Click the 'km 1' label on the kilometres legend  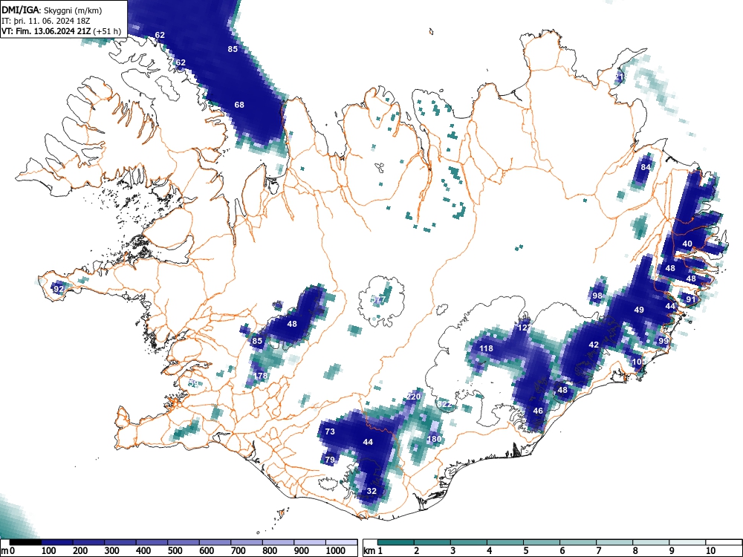(374, 551)
